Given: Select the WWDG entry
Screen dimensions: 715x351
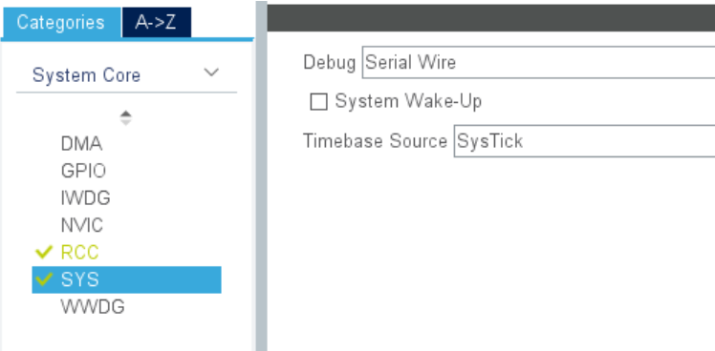Looking at the screenshot, I should tap(93, 307).
